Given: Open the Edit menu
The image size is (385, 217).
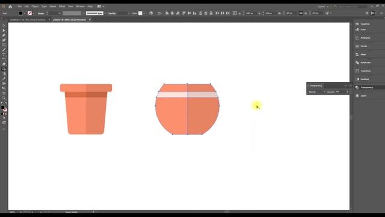Looking at the screenshot, I should 26,7.
